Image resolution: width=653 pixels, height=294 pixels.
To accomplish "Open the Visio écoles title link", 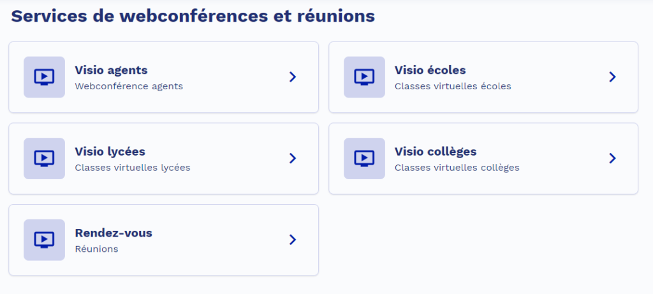I will tap(430, 70).
